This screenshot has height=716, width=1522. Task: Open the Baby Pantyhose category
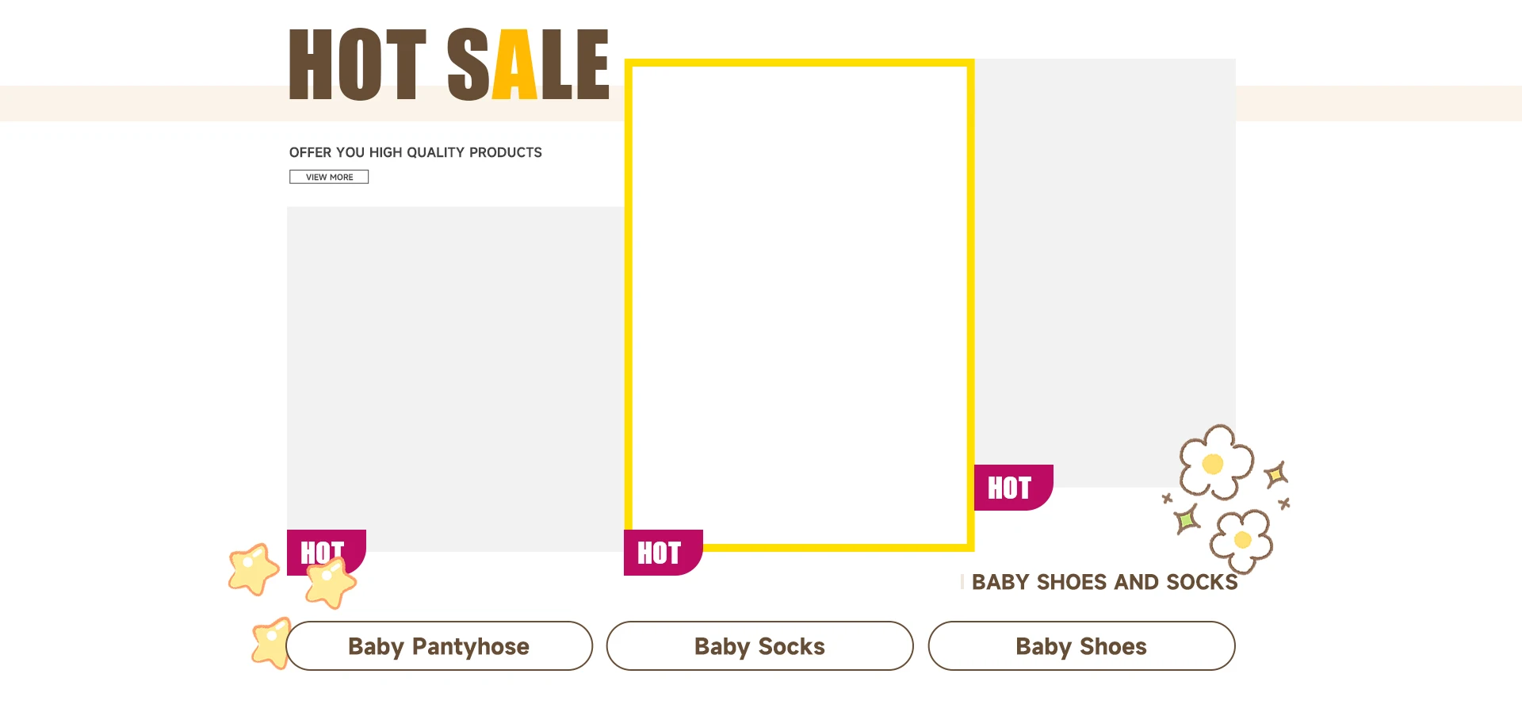[x=439, y=646]
